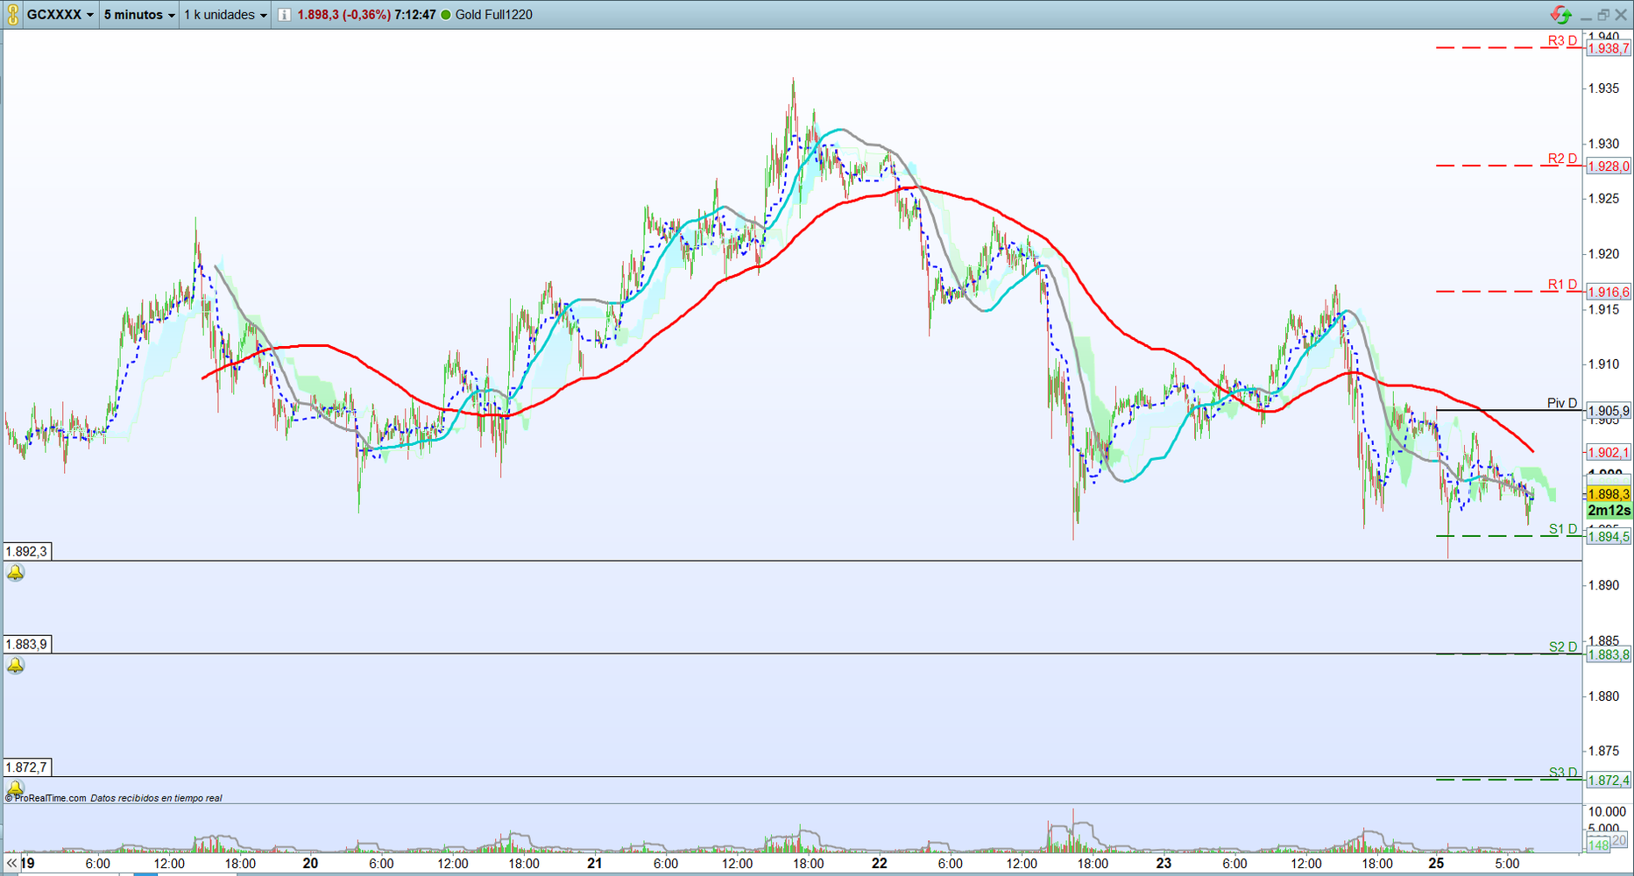
Task: Click the yellow chain link icon
Action: [x=12, y=15]
